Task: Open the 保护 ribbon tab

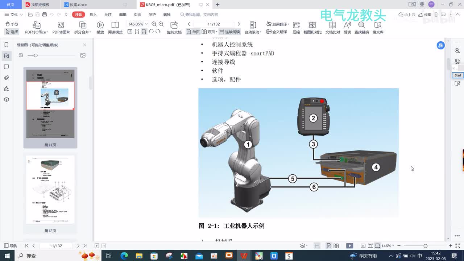Action: click(x=152, y=14)
